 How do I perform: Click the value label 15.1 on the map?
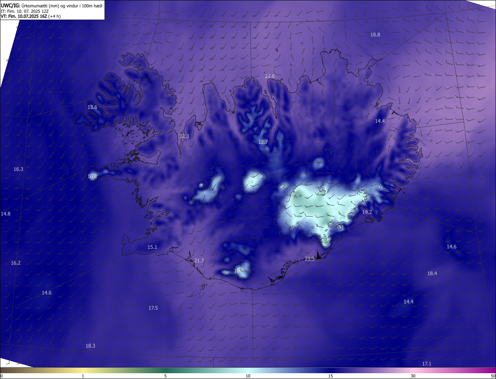152,247
